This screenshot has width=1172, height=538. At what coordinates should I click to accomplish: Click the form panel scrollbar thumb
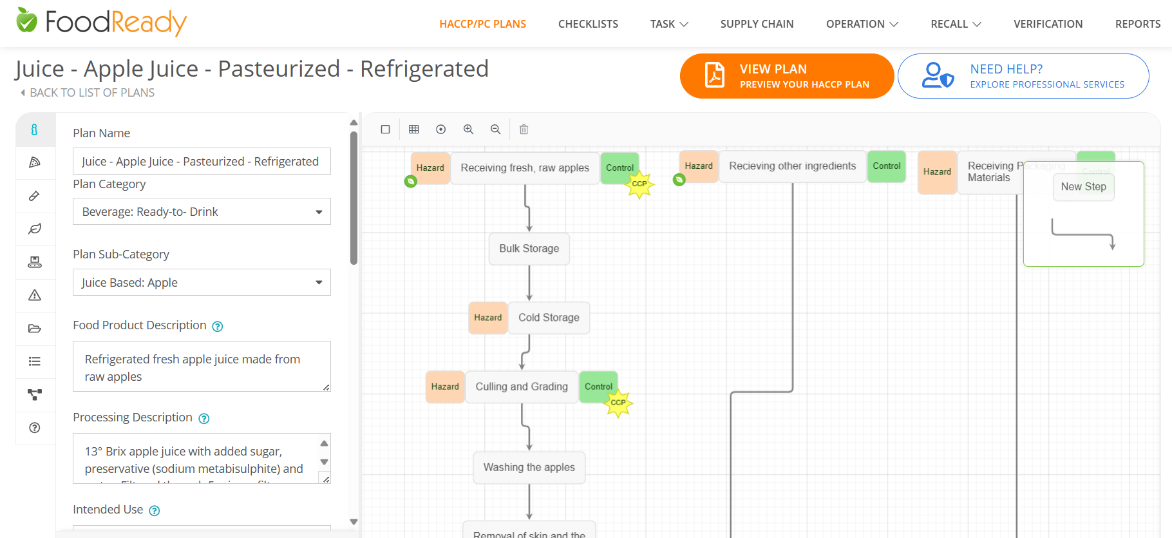pyautogui.click(x=354, y=198)
